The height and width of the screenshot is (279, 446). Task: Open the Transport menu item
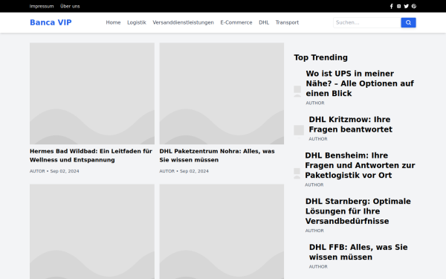coord(287,22)
